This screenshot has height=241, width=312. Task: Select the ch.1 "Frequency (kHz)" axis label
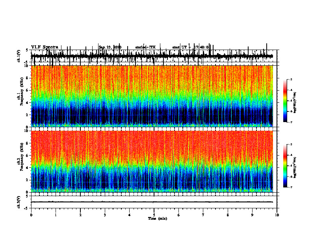click(22, 91)
